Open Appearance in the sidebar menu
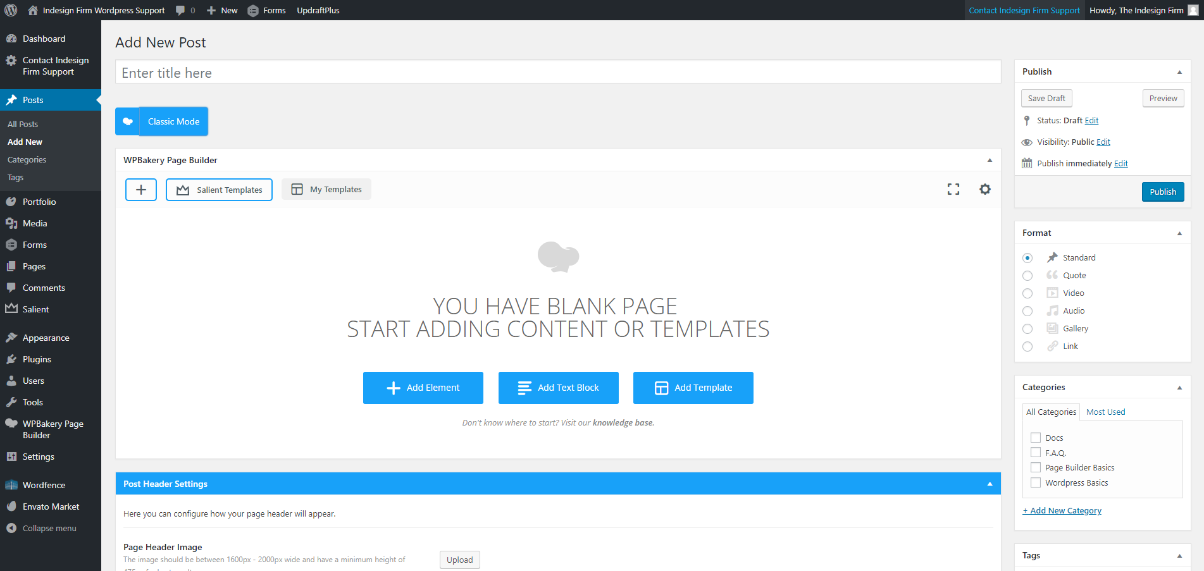Viewport: 1204px width, 571px height. [46, 338]
